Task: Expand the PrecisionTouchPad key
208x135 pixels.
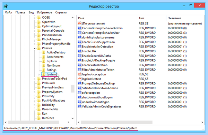Action: pyautogui.click(x=35, y=79)
